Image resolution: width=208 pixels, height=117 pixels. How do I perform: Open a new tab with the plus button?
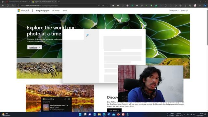coord(59,2)
